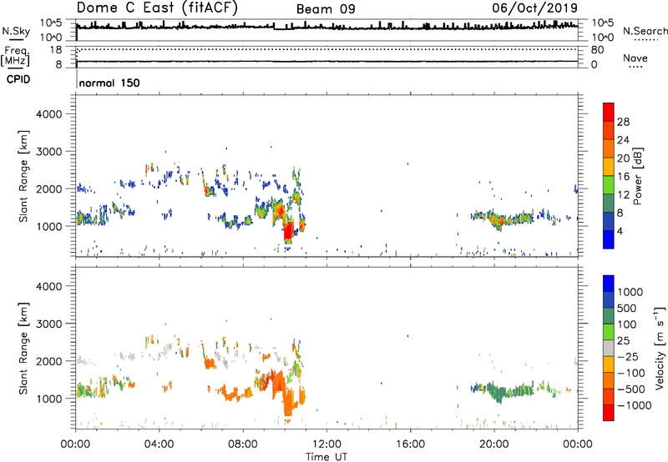This screenshot has height=462, width=668.
Task: Click the '12:00' time axis label
Action: [326, 444]
